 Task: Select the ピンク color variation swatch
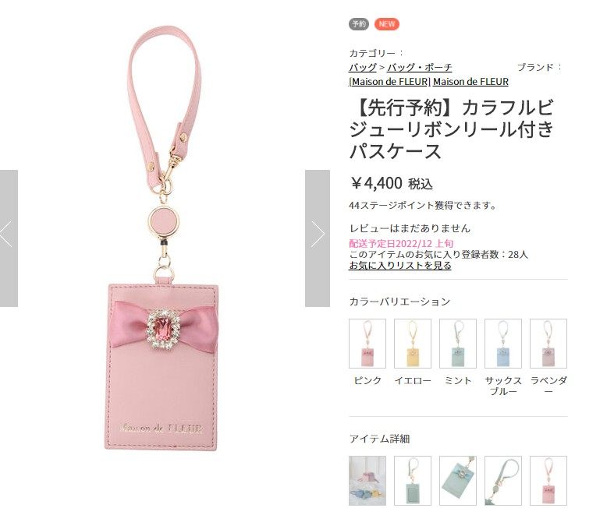(367, 344)
